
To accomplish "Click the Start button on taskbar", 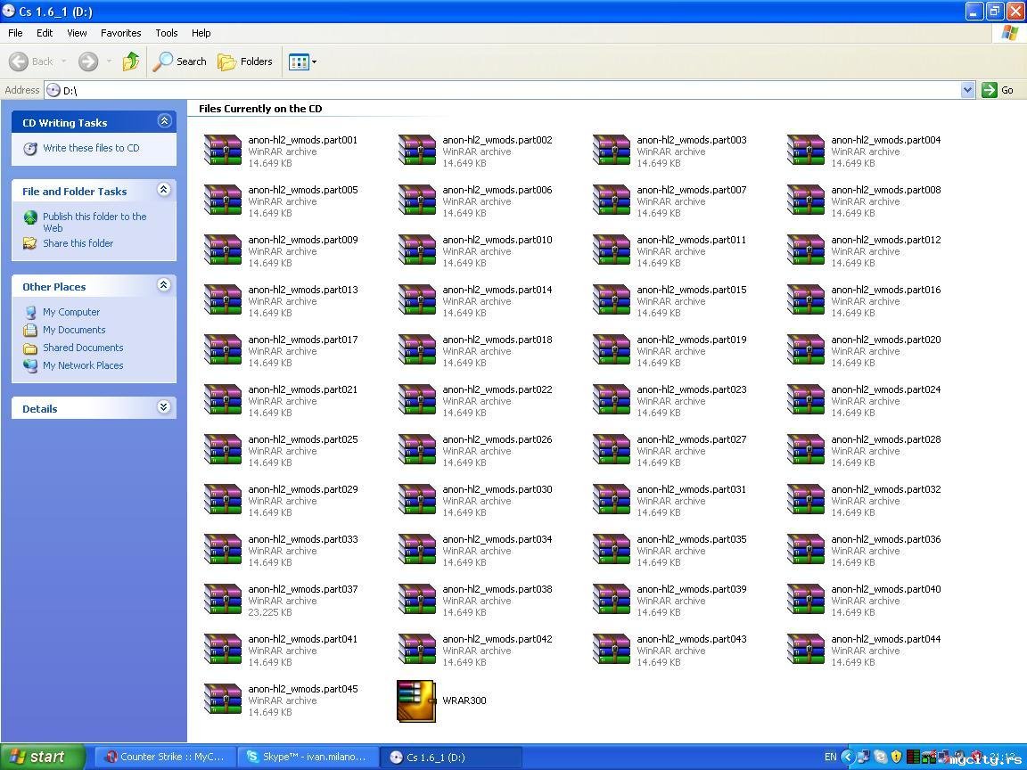I will [43, 757].
